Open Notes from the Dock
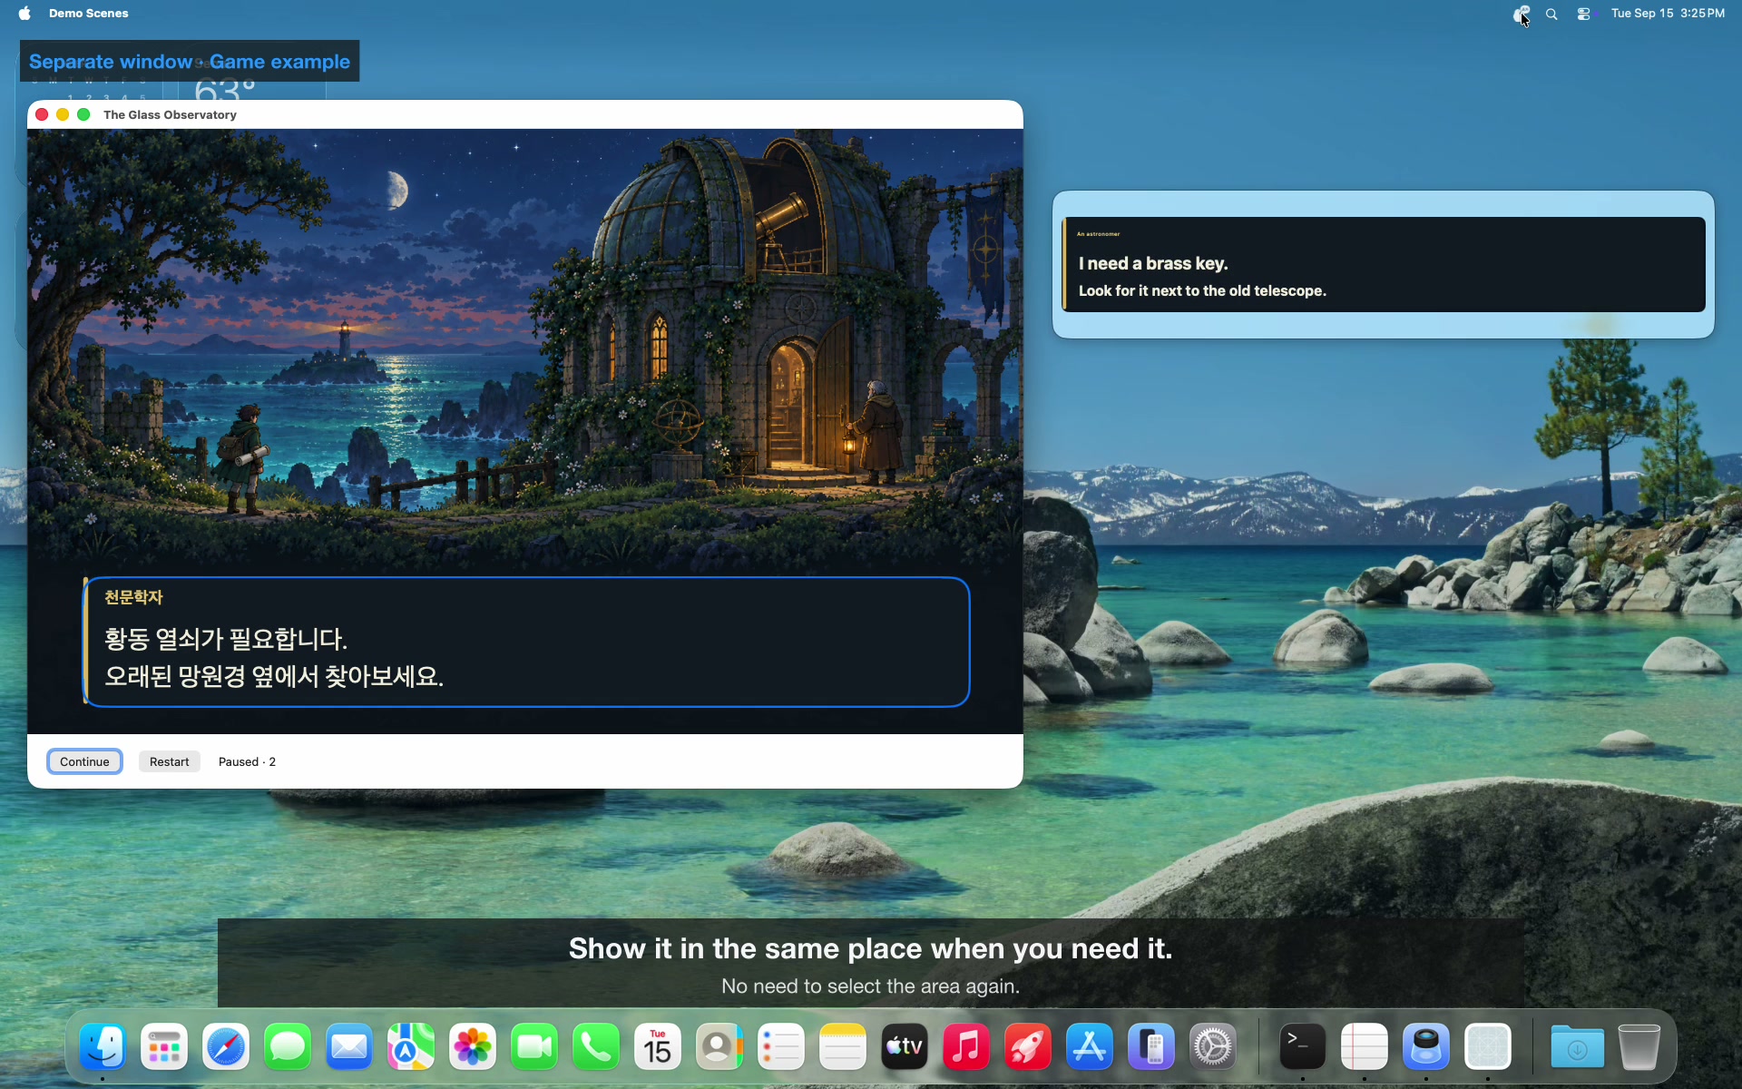This screenshot has width=1742, height=1089. pyautogui.click(x=843, y=1047)
